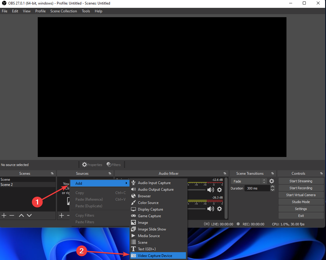The image size is (326, 260).
Task: Click the Browser globe icon
Action: (x=133, y=196)
